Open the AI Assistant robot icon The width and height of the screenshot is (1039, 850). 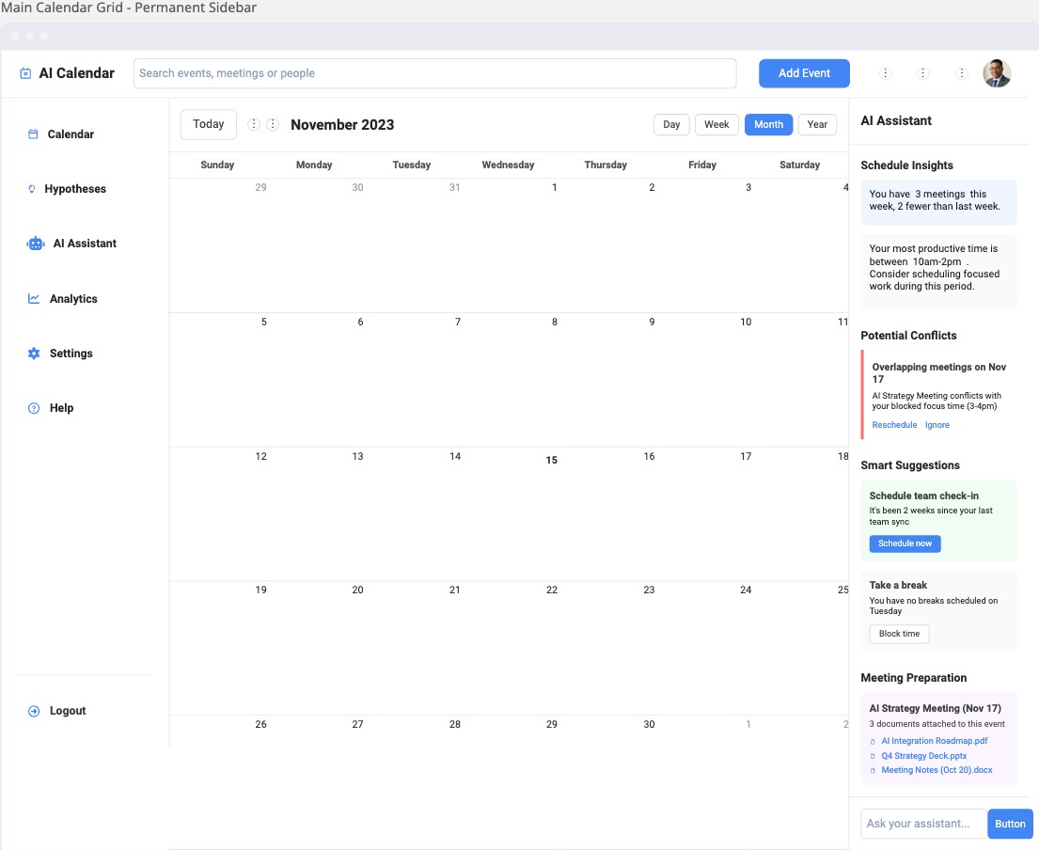(x=34, y=243)
